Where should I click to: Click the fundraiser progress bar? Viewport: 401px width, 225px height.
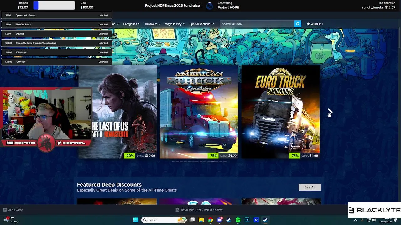click(54, 5)
